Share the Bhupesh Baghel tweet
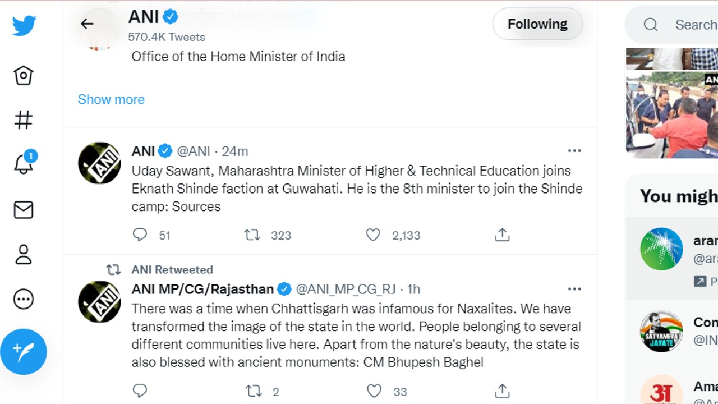718x404 pixels. (x=502, y=391)
